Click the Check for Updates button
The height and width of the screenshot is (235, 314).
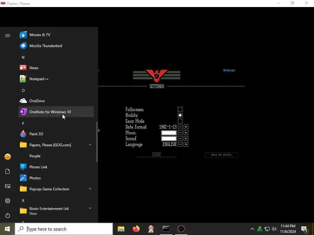coord(221,155)
